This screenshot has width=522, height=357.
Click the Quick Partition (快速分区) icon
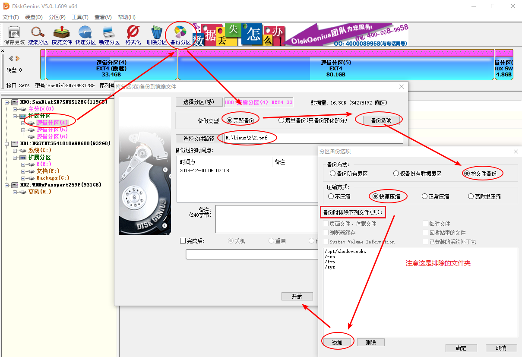coord(85,35)
